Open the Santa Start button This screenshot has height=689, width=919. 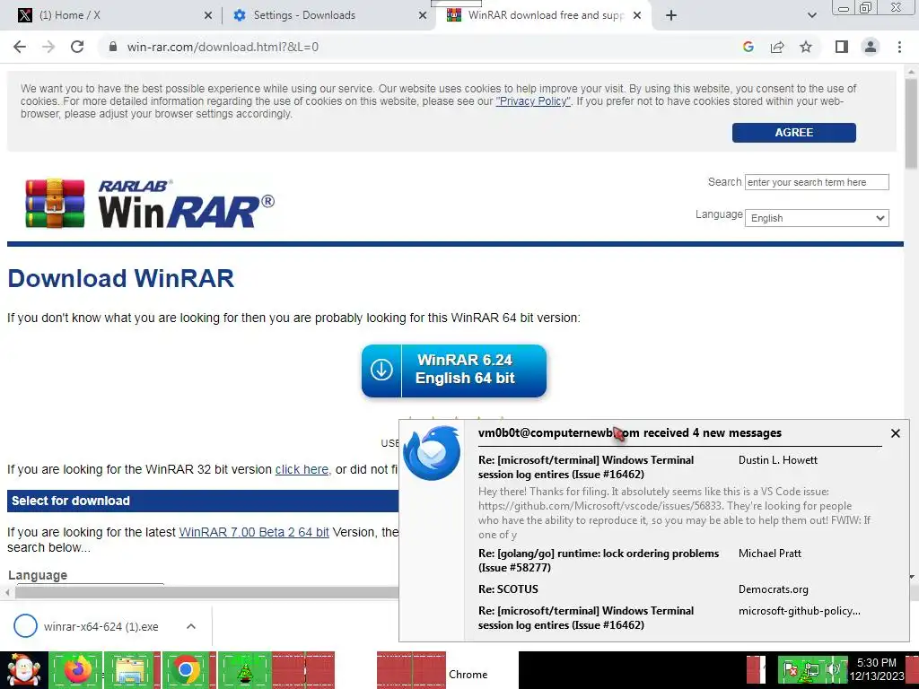[23, 670]
